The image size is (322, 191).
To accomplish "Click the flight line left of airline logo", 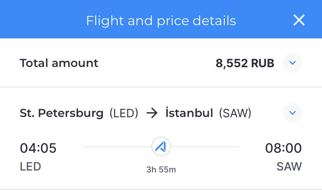I will point(117,147).
